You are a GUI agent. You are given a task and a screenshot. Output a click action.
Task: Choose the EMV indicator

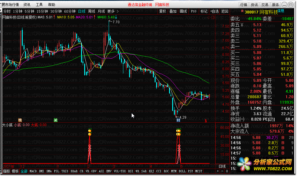tap(109, 171)
